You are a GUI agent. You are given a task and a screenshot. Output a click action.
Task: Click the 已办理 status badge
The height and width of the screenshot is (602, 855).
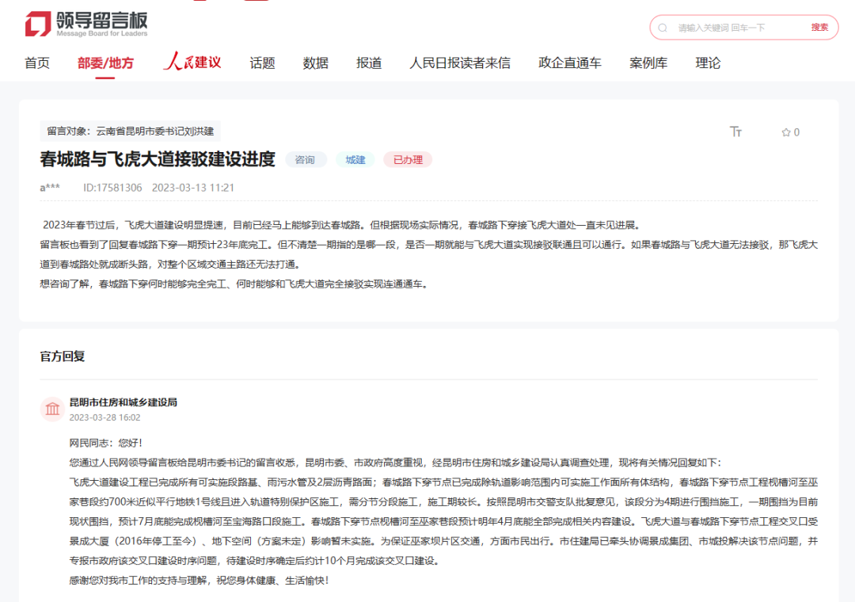coord(407,159)
